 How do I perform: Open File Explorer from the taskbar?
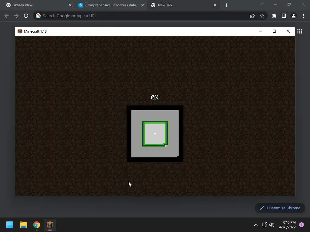click(x=23, y=225)
